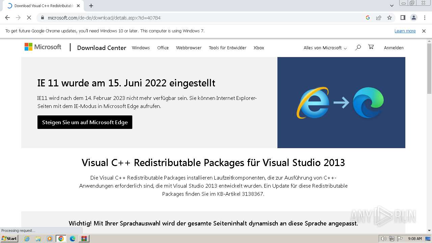Open the Xbox menu item

coord(259,48)
